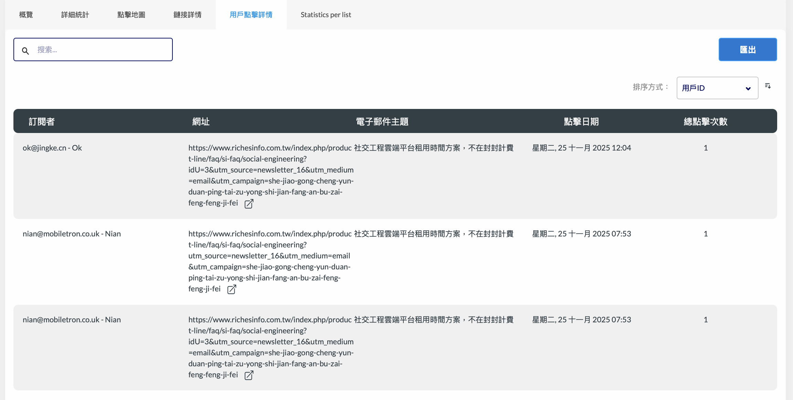The height and width of the screenshot is (400, 793).
Task: Click subscriber ok@jingke.cn - Ok
Action: click(x=52, y=148)
